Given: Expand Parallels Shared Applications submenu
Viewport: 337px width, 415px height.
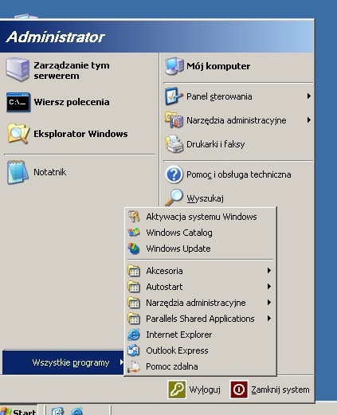Looking at the screenshot, I should pyautogui.click(x=201, y=319).
